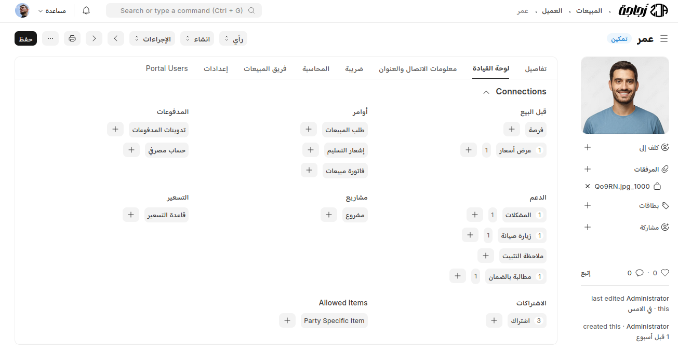Collapse the Connections section
Image resolution: width=678 pixels, height=351 pixels.
click(x=486, y=92)
